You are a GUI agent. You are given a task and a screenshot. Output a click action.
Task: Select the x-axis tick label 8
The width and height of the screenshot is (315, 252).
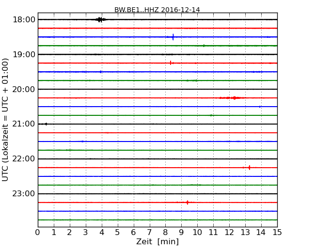165,232
